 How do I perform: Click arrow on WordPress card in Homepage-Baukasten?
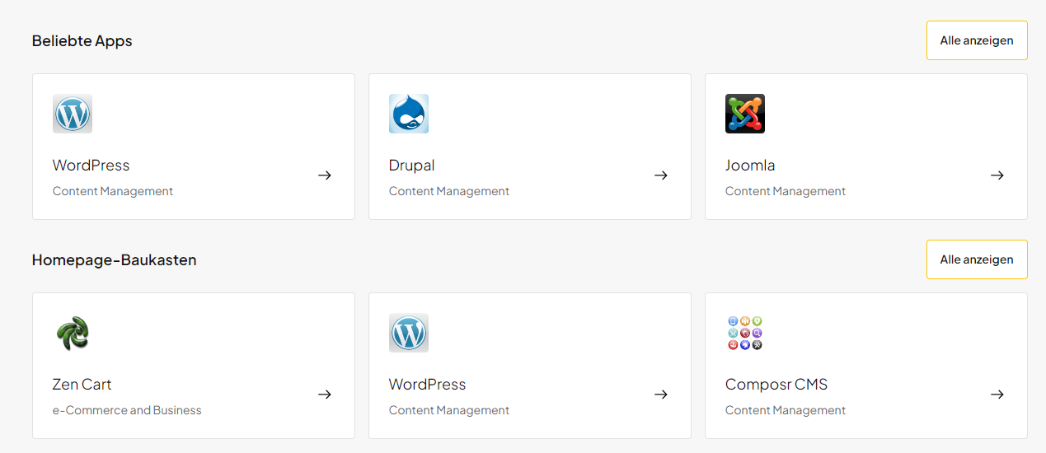[661, 395]
